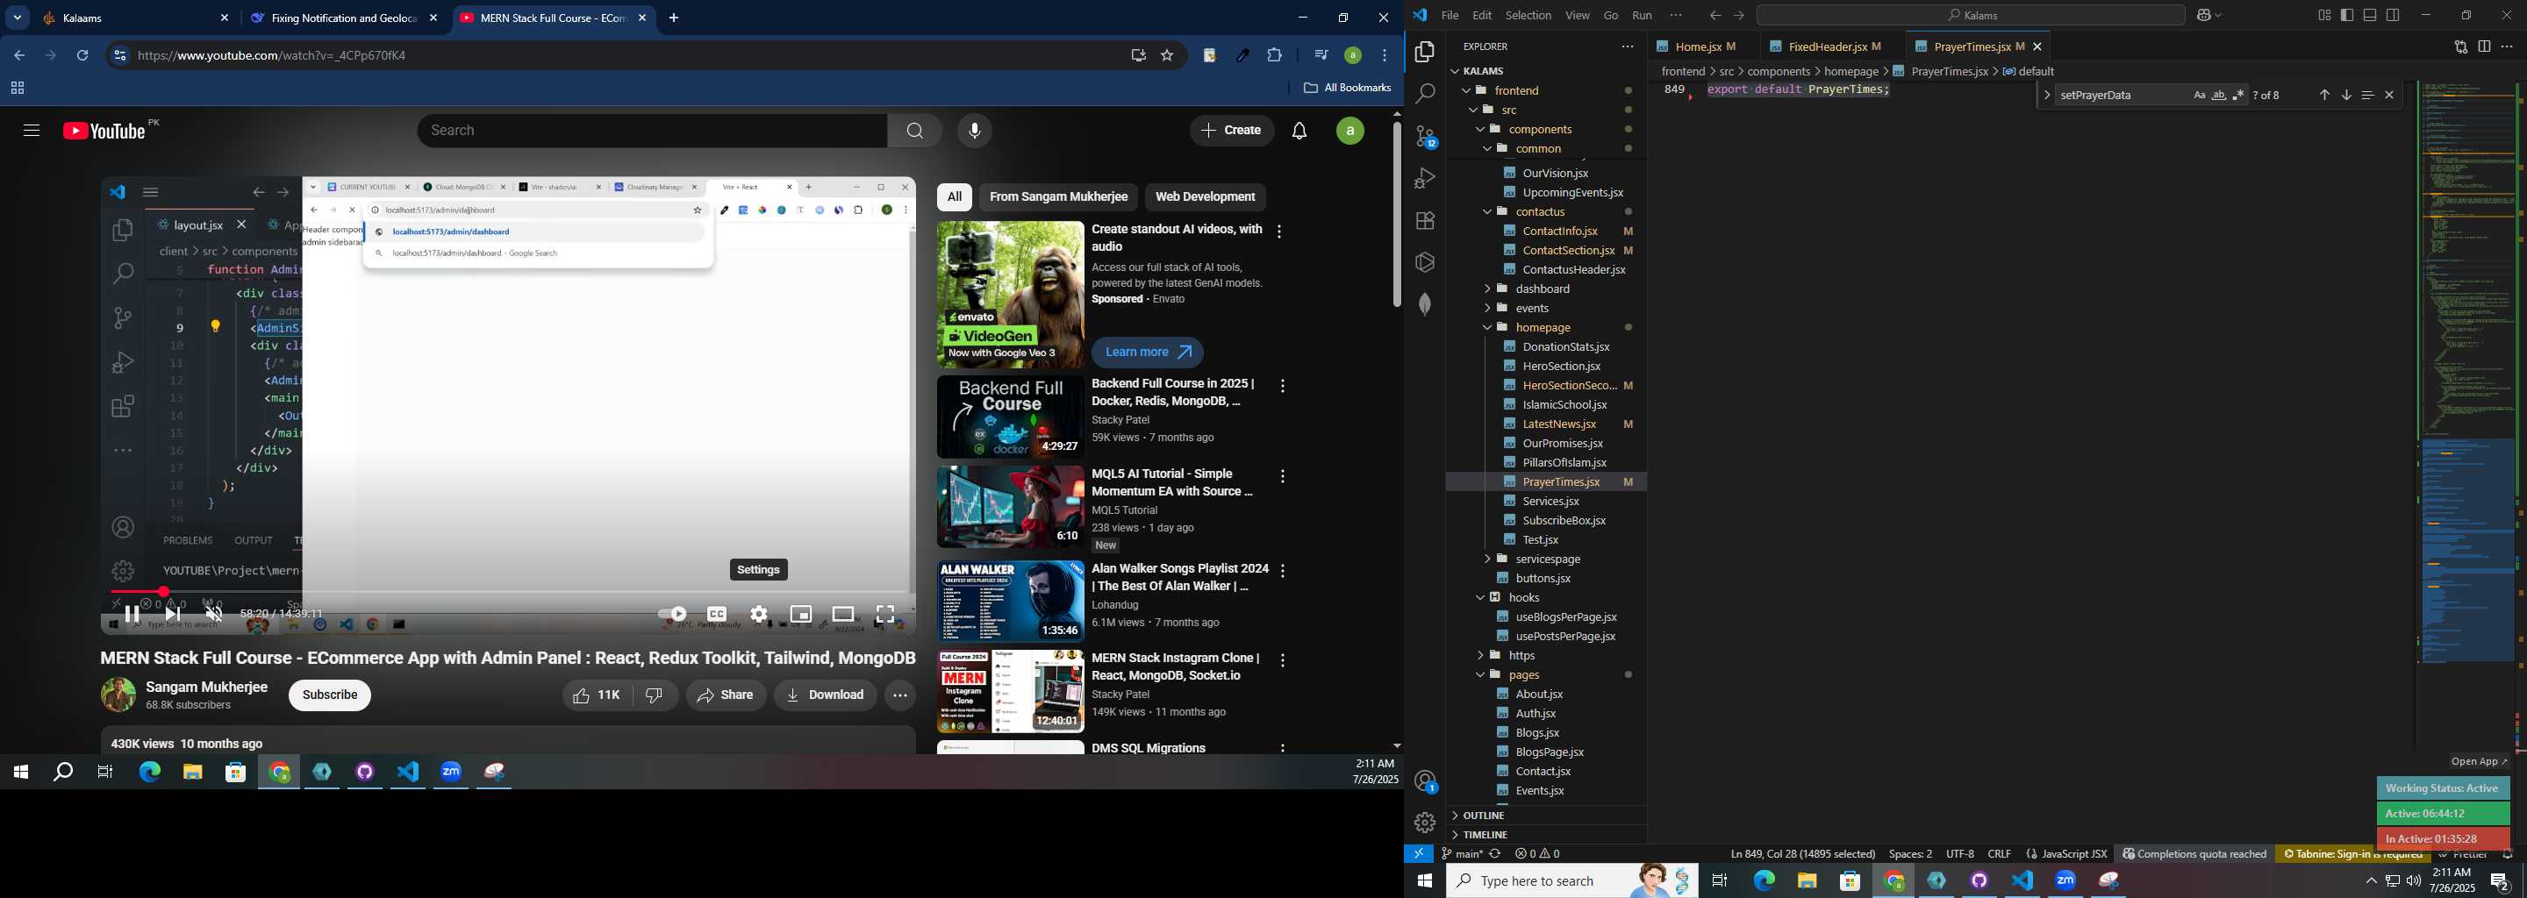The image size is (2527, 898).
Task: Open Chrome Extensions puzzle icon
Action: (1274, 56)
